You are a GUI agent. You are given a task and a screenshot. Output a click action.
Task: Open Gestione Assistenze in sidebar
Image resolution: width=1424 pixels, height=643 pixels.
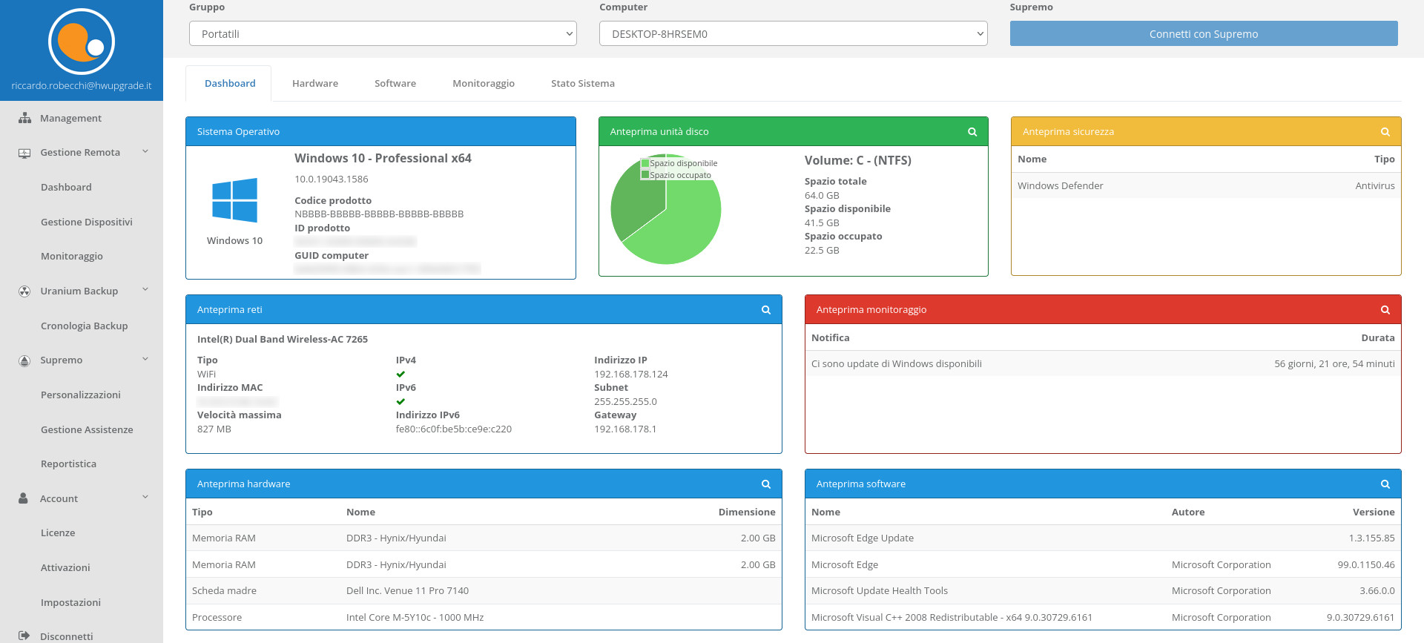click(x=87, y=430)
